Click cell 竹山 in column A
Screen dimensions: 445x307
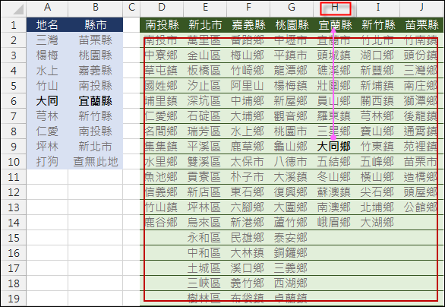click(x=47, y=86)
